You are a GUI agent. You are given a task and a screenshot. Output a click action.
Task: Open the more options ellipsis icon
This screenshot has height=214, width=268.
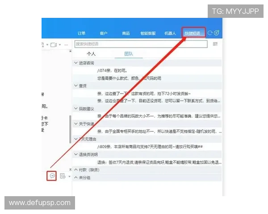click(x=66, y=45)
